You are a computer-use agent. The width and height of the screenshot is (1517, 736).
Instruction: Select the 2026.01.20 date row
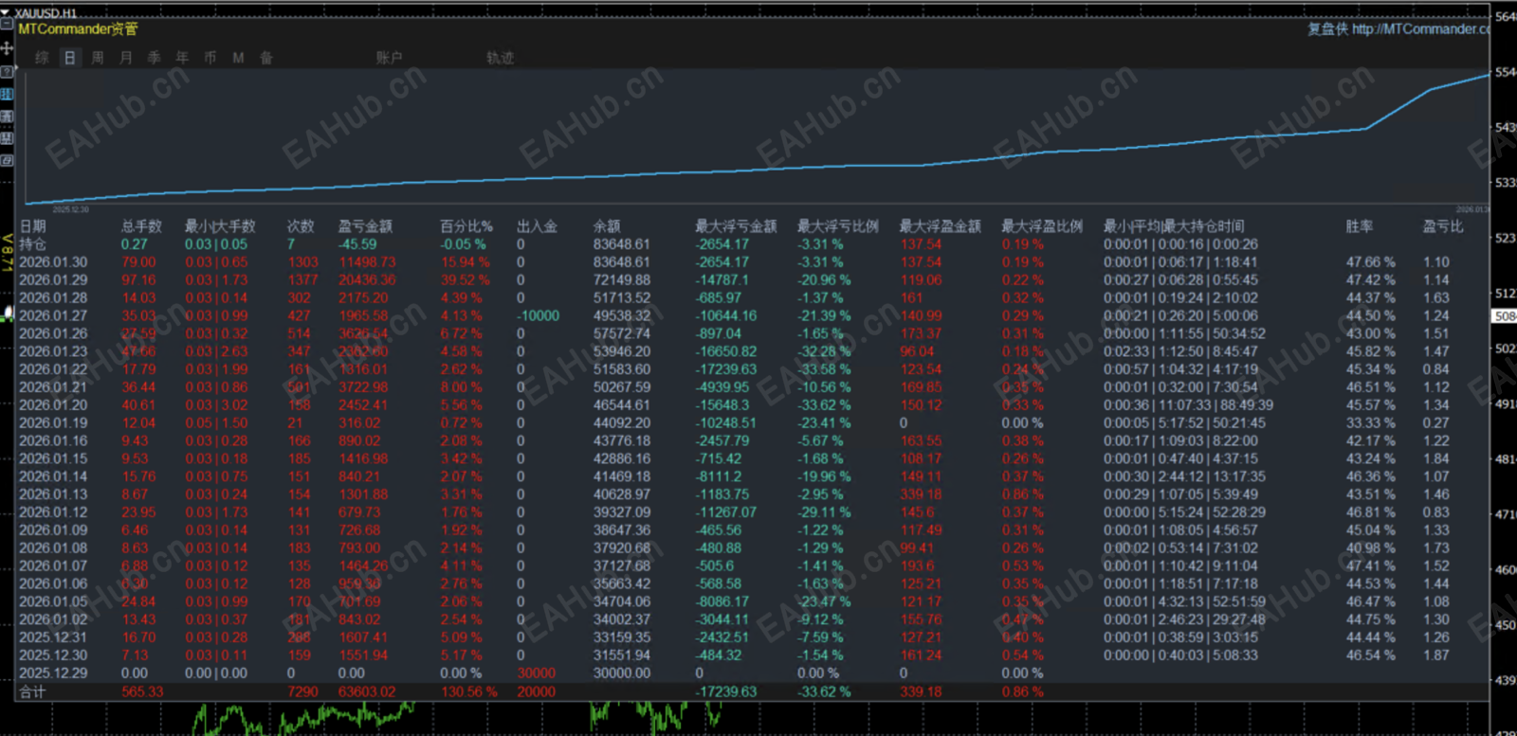click(x=53, y=405)
